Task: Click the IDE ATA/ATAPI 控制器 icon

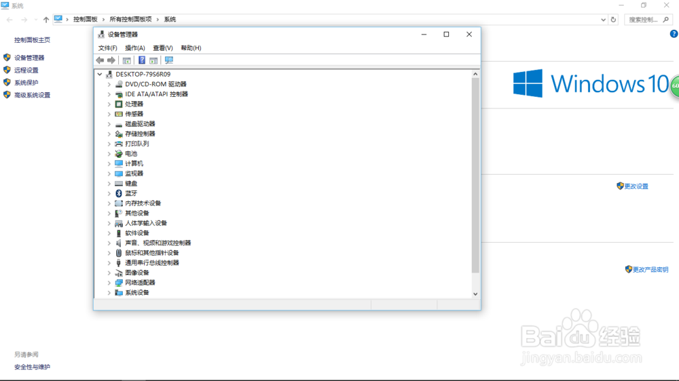Action: (119, 94)
